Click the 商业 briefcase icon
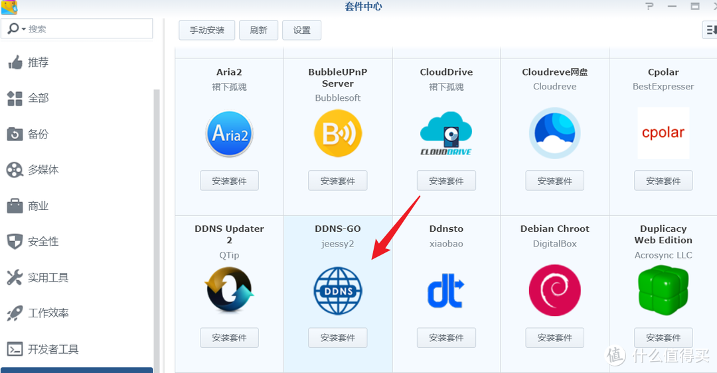 [15, 206]
